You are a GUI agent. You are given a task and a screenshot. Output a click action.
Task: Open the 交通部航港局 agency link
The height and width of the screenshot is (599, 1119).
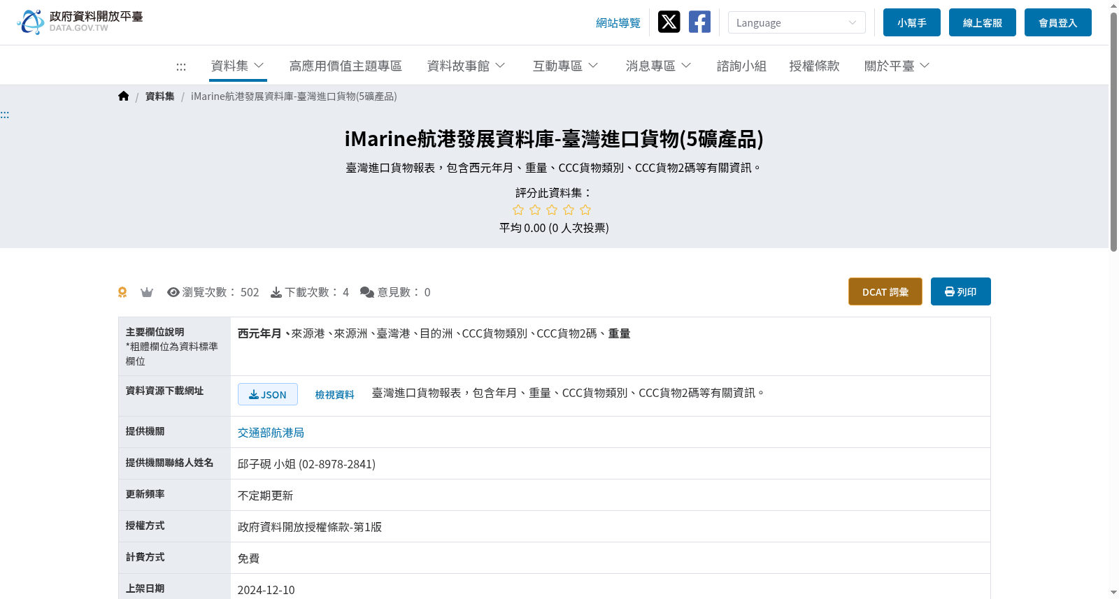click(x=271, y=433)
